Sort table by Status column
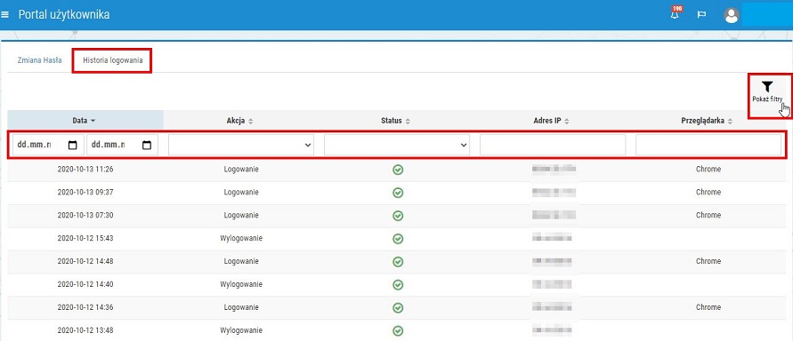The width and height of the screenshot is (793, 341). tap(396, 121)
